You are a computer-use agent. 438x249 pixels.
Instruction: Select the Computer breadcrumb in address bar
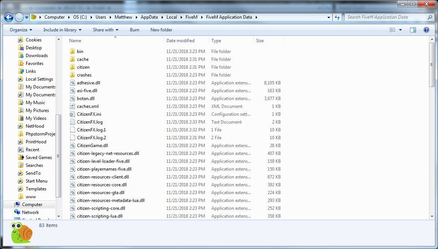[55, 17]
